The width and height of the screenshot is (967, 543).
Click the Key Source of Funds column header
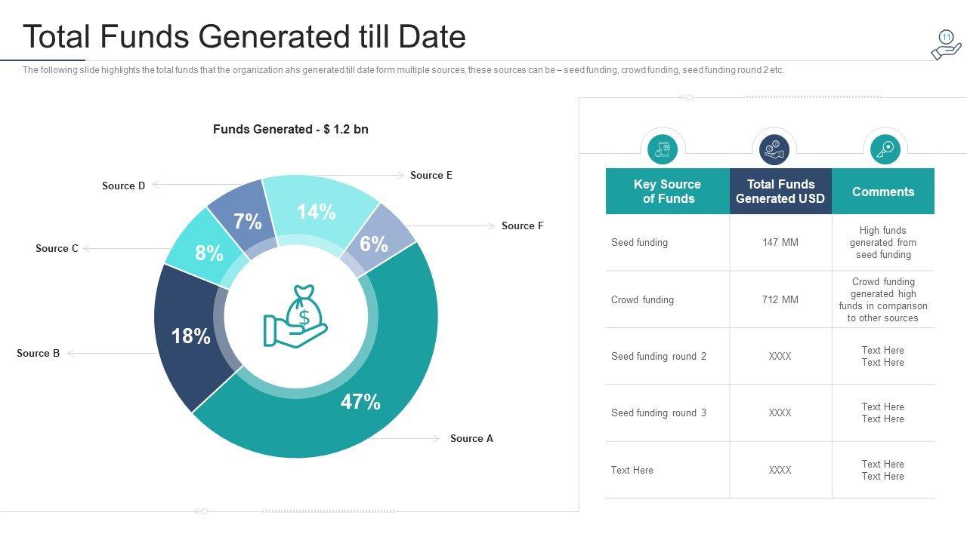pyautogui.click(x=667, y=192)
